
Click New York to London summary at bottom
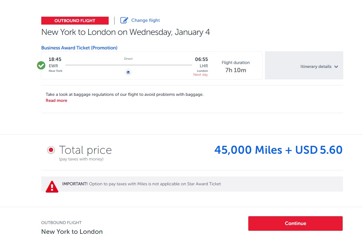click(72, 232)
